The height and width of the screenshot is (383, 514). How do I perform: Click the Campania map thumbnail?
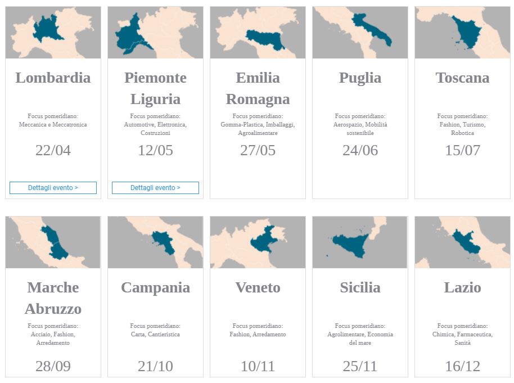(x=155, y=242)
